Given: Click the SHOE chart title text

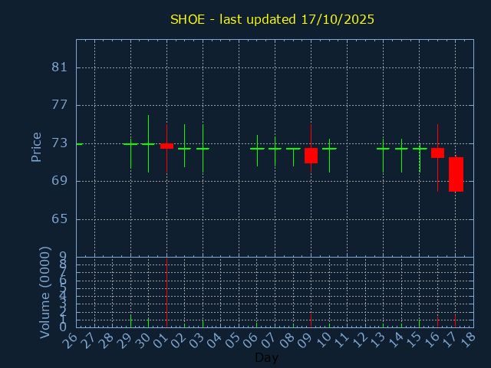Looking at the screenshot, I should [272, 19].
